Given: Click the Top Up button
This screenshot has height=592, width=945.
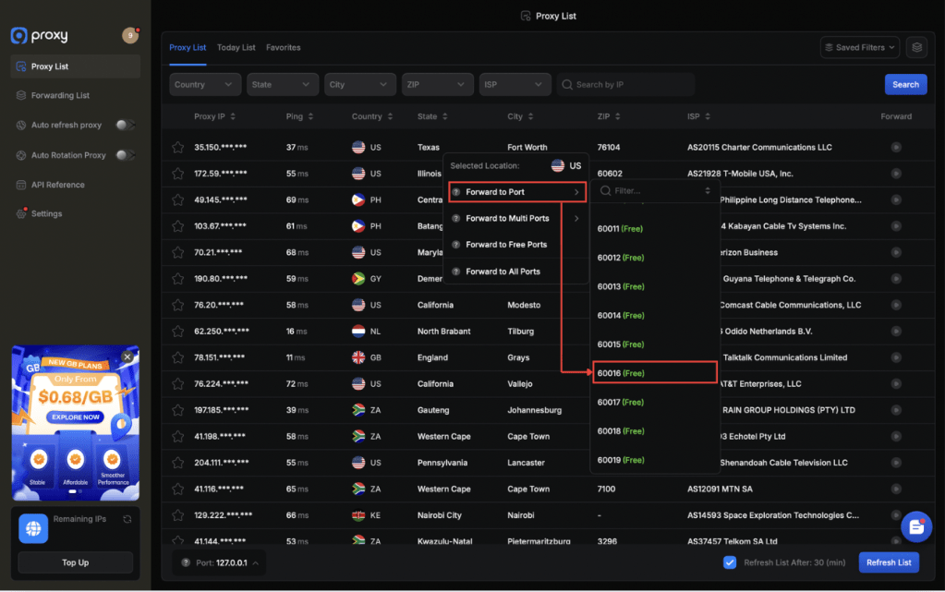Looking at the screenshot, I should pos(75,562).
